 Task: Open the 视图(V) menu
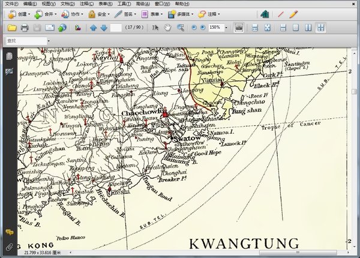coord(49,4)
